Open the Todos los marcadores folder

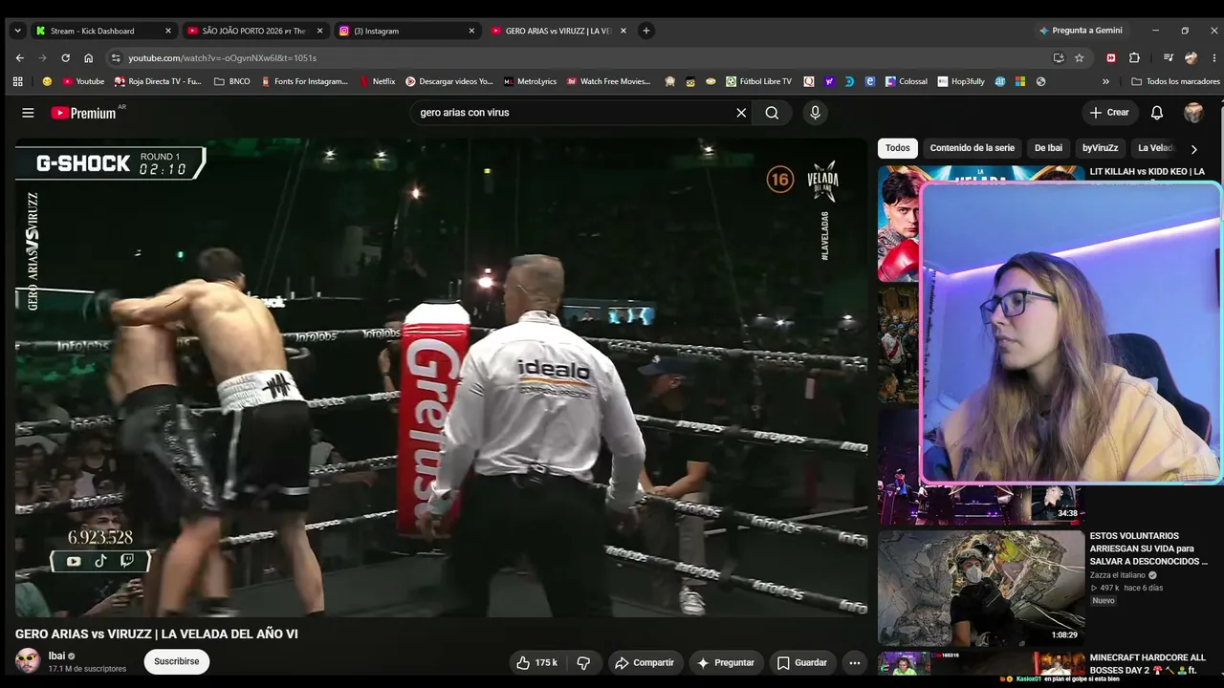[x=1175, y=81]
